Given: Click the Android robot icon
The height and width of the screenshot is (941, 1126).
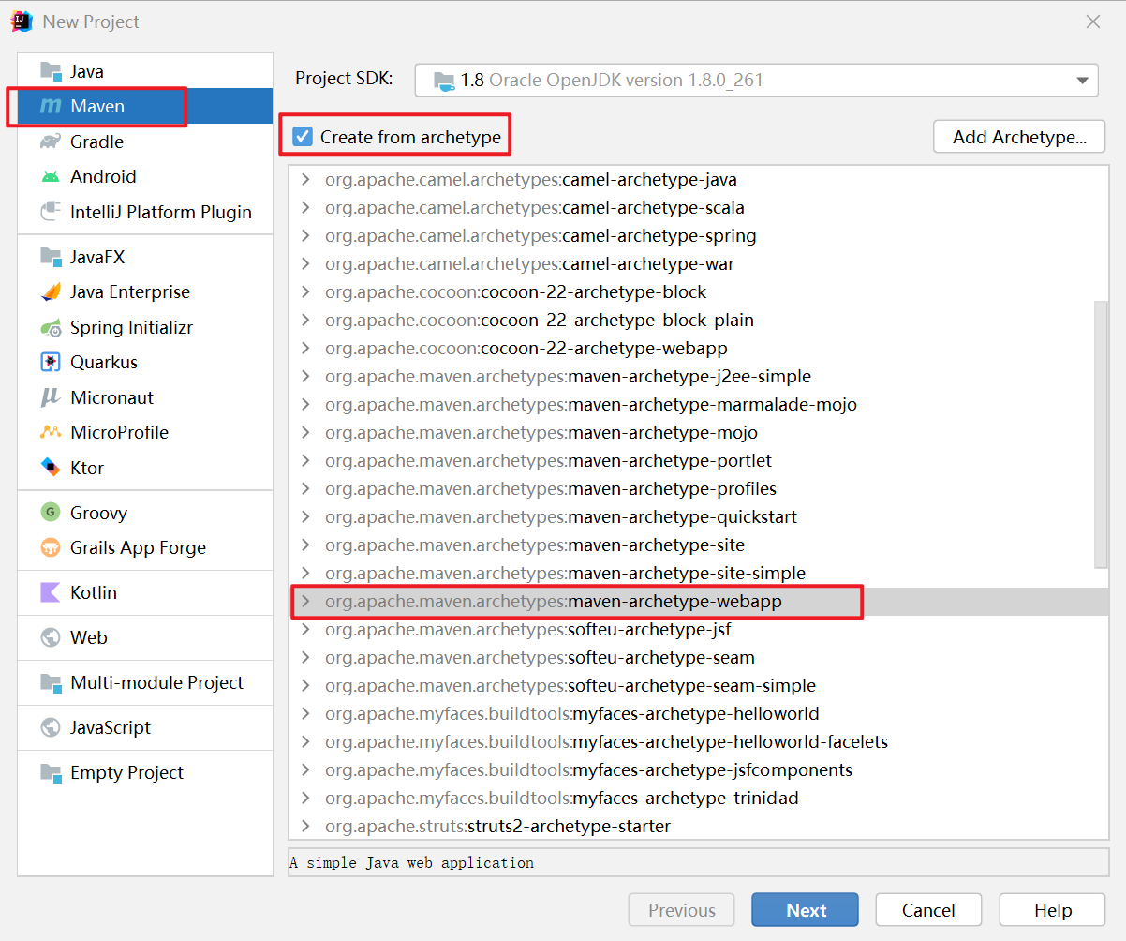Looking at the screenshot, I should (51, 176).
